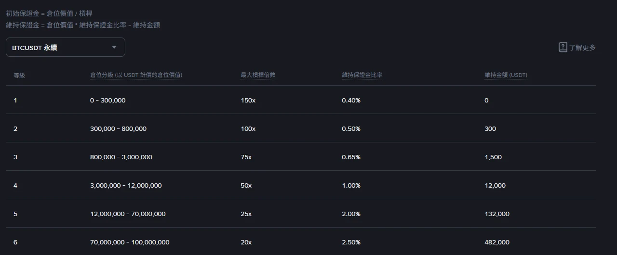Click the 維持保證金 formula line
This screenshot has height=255, width=617.
[x=83, y=25]
